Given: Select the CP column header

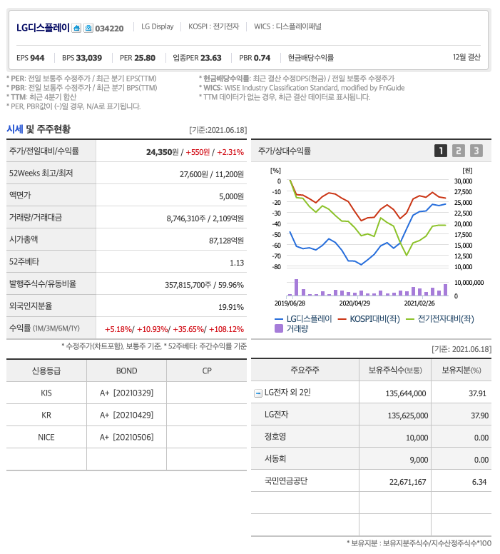Looking at the screenshot, I should (x=207, y=371).
